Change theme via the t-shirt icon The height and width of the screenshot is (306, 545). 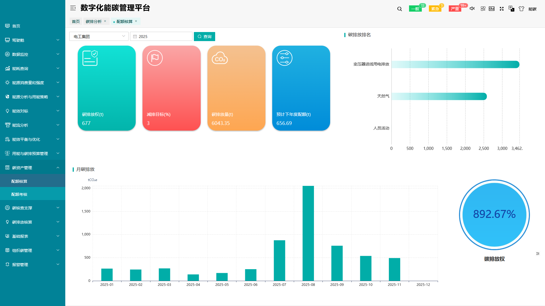(521, 8)
